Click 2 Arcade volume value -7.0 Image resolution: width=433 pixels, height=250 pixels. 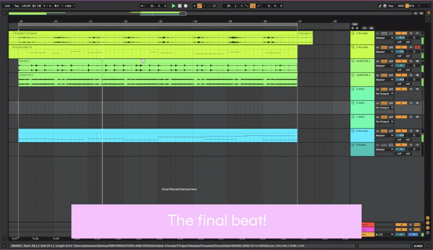point(401,52)
